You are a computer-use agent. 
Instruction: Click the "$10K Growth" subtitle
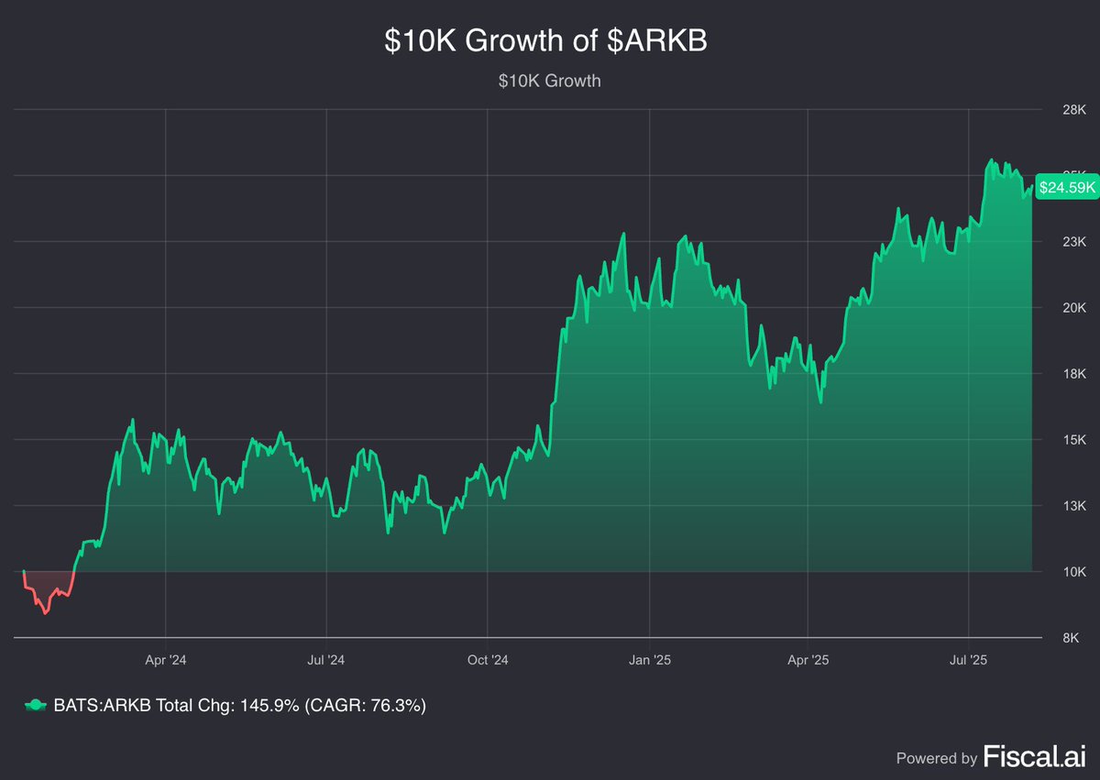550,81
